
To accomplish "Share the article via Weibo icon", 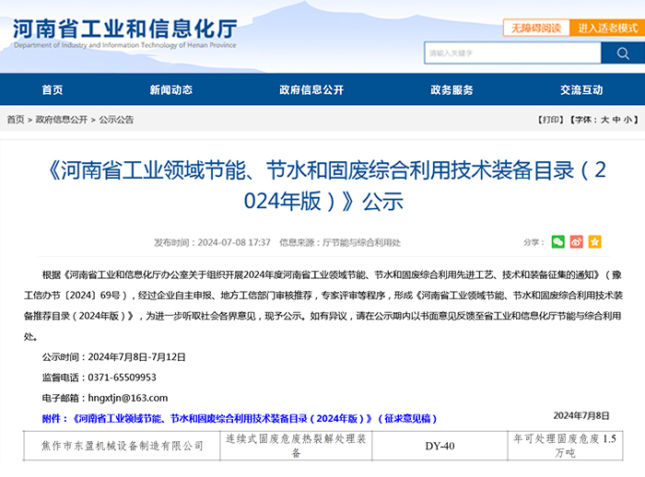I will pyautogui.click(x=577, y=242).
